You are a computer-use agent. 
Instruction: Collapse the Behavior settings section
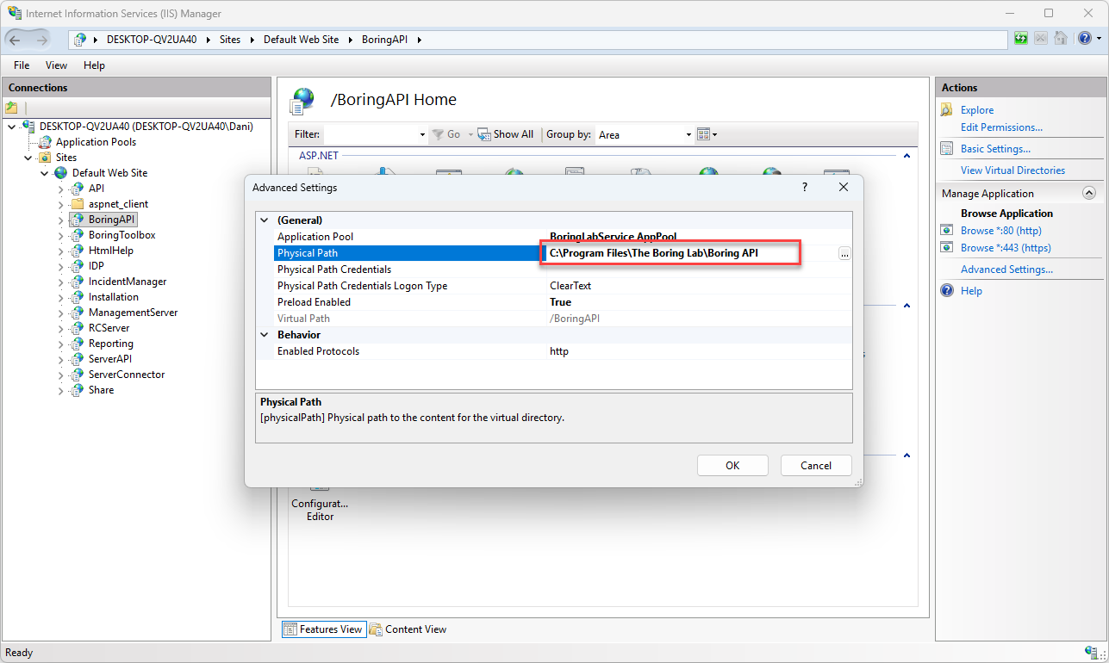click(x=265, y=335)
